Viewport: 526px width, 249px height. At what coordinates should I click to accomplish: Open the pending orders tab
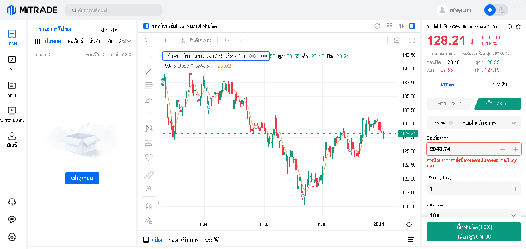coord(183,240)
